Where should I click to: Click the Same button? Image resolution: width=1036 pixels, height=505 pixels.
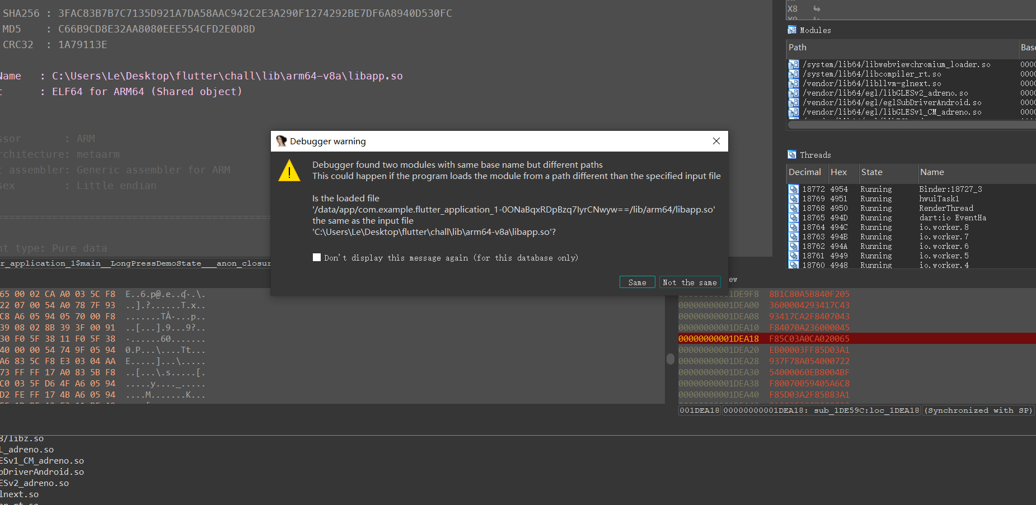637,282
